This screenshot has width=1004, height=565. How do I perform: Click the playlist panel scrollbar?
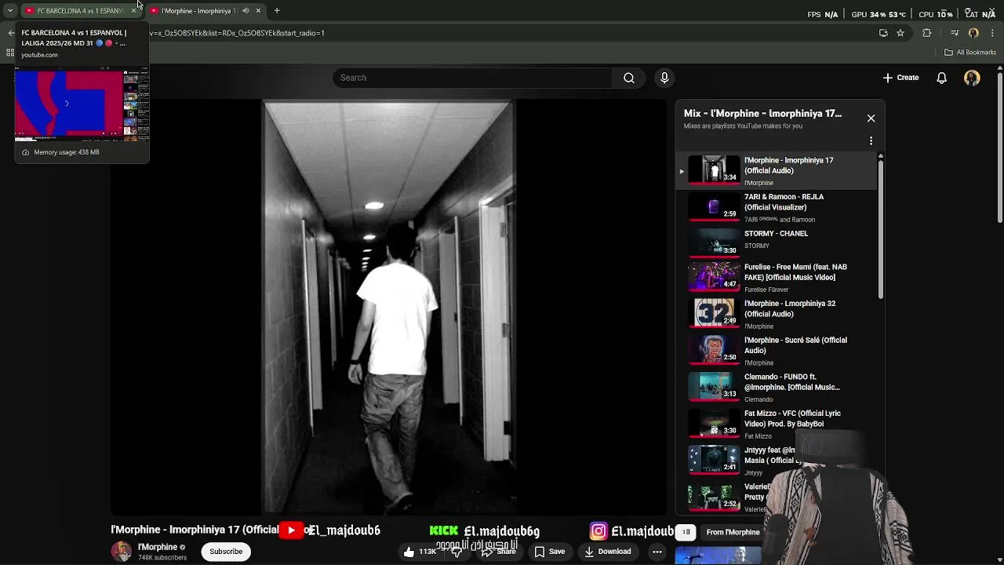(x=881, y=228)
